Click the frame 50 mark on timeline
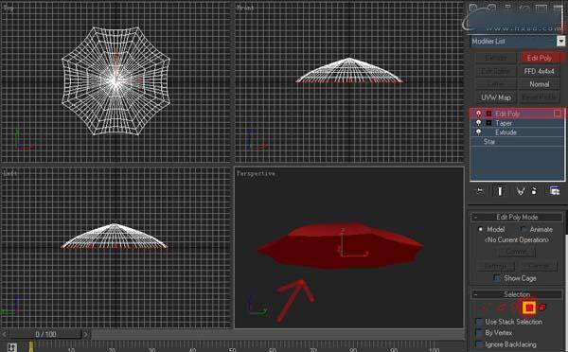This screenshot has width=568, height=352. point(232,349)
